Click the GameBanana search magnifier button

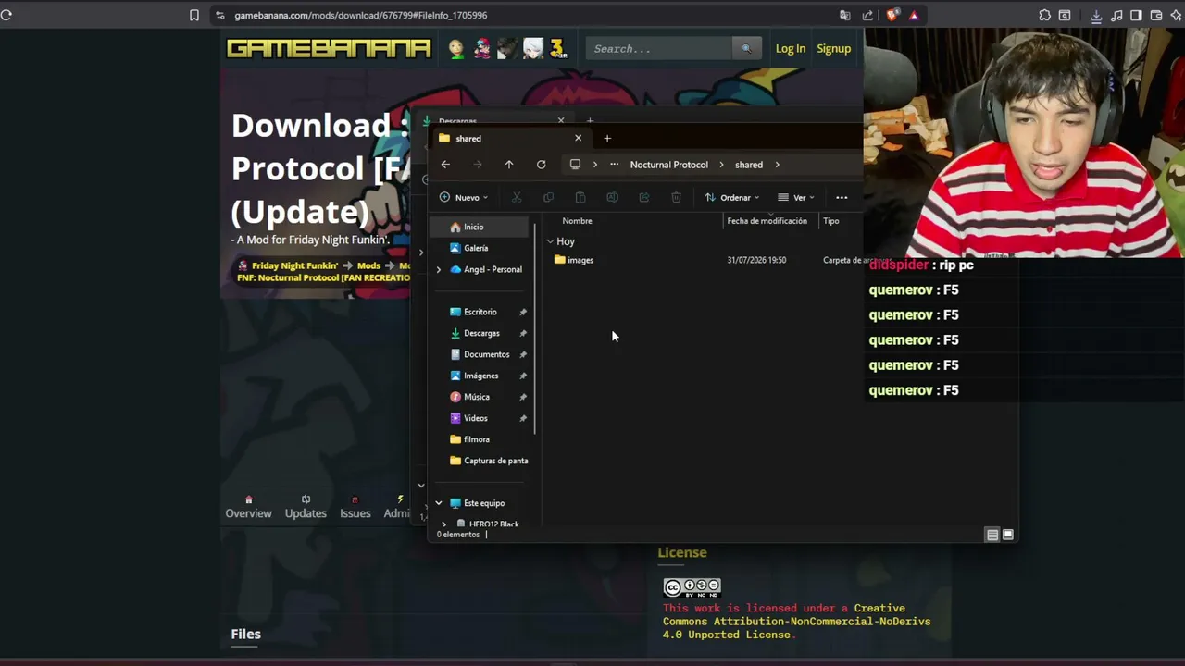point(746,49)
